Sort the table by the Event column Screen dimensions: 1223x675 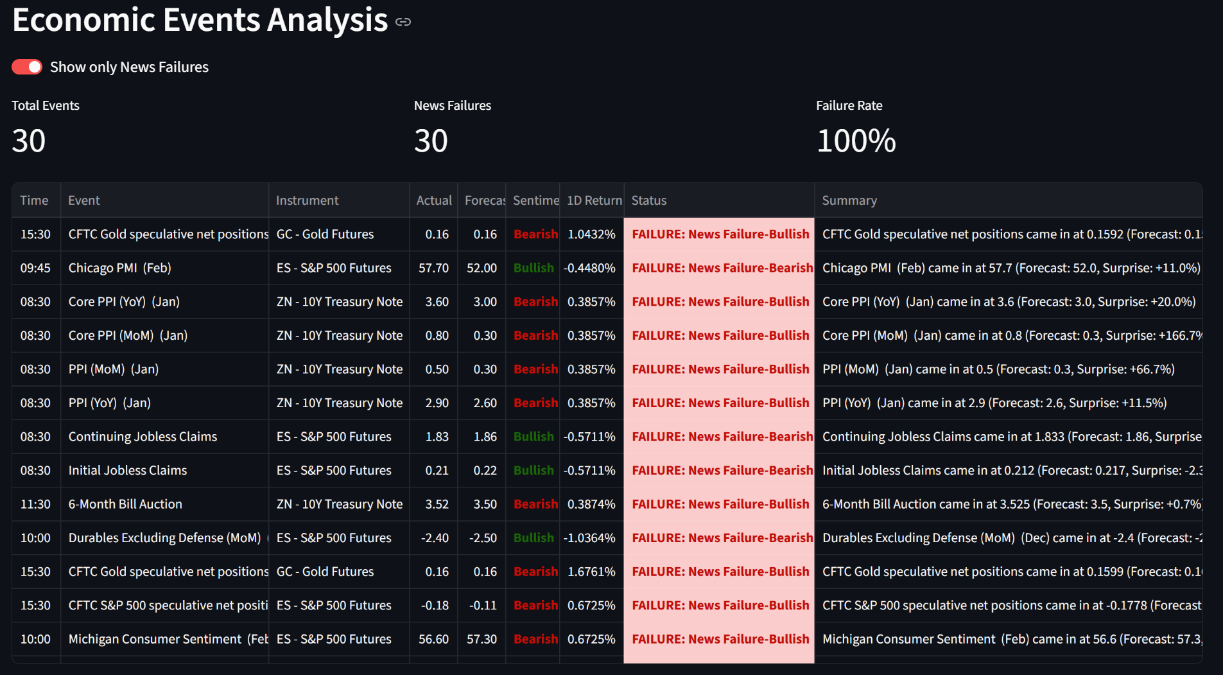(83, 200)
